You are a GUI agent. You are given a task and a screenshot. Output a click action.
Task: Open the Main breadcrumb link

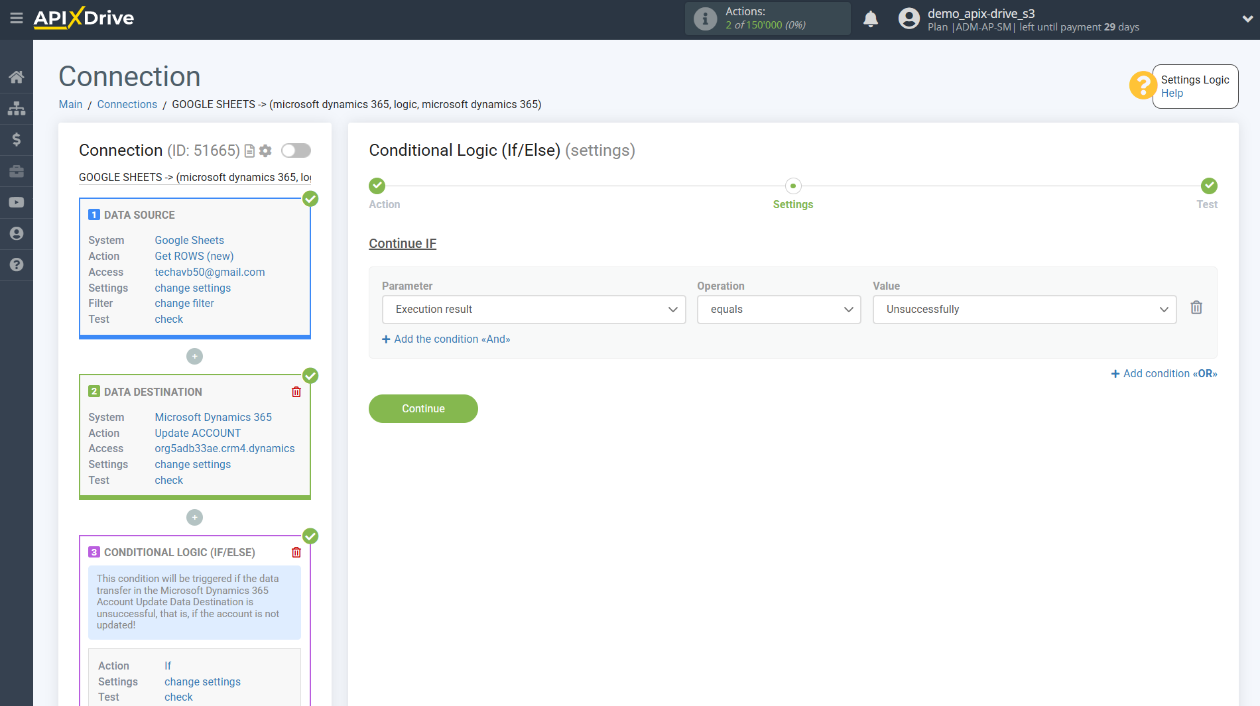70,105
